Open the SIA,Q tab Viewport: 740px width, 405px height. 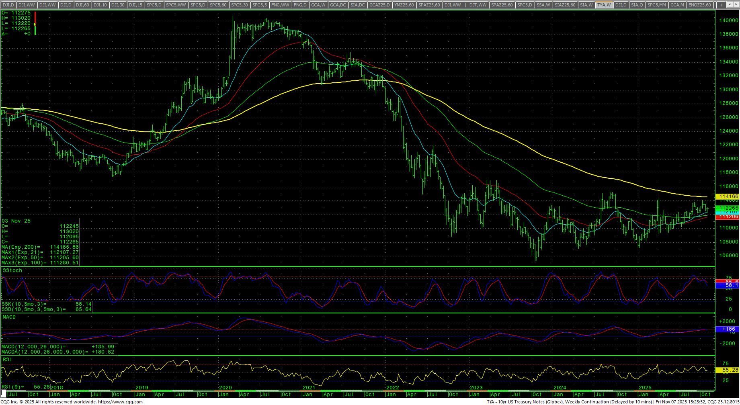(x=637, y=5)
